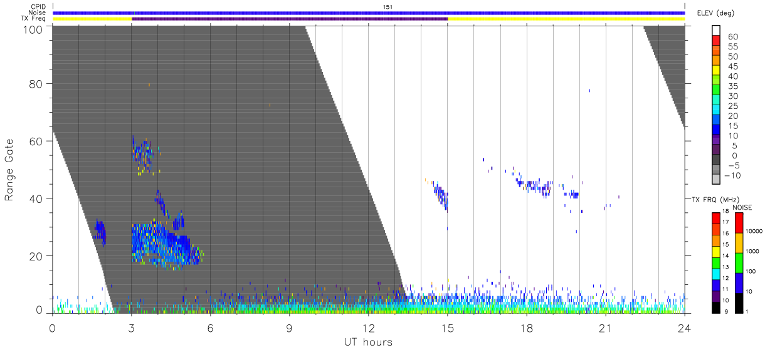This screenshot has width=770, height=355.
Task: Select the yellow 14–15 MHz TX FRQ swatch
Action: (716, 251)
